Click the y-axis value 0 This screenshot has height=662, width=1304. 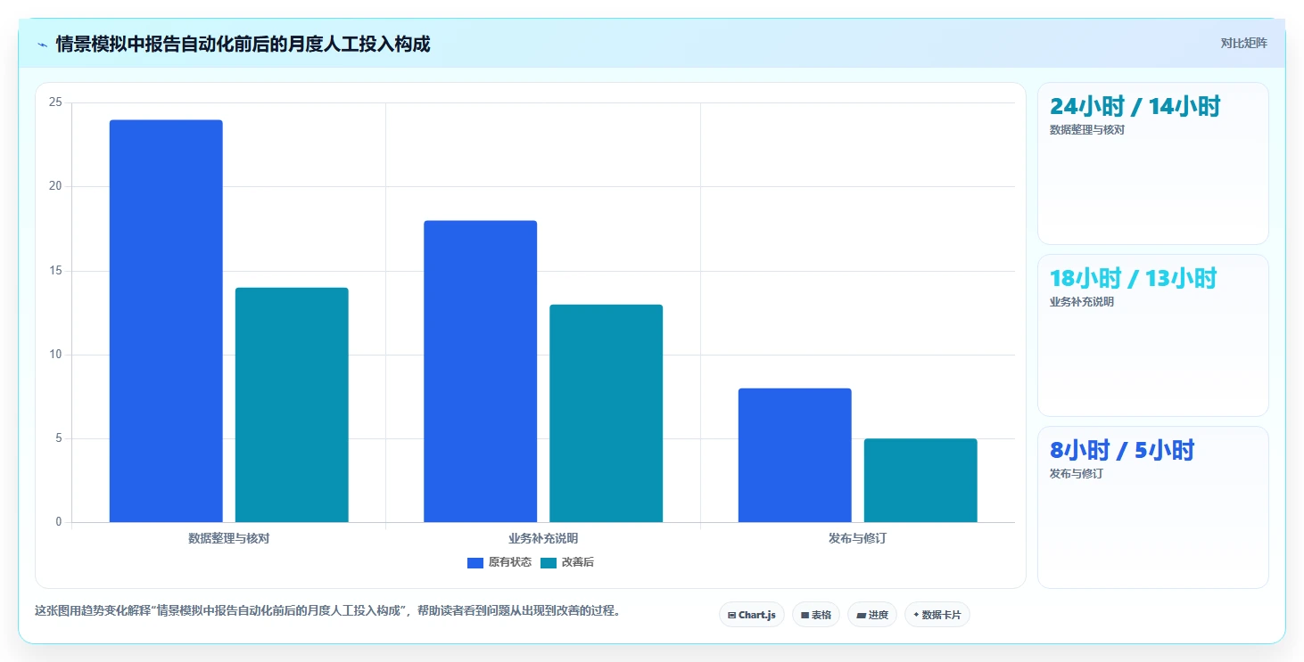tap(58, 522)
